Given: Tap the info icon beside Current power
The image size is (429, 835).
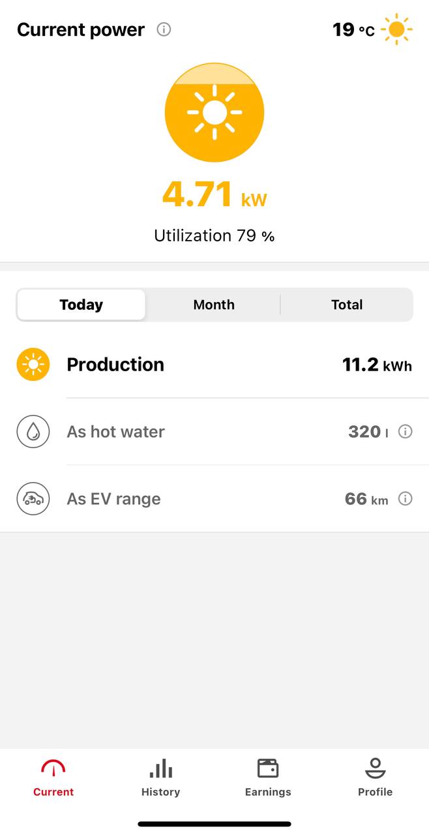Looking at the screenshot, I should coord(164,29).
